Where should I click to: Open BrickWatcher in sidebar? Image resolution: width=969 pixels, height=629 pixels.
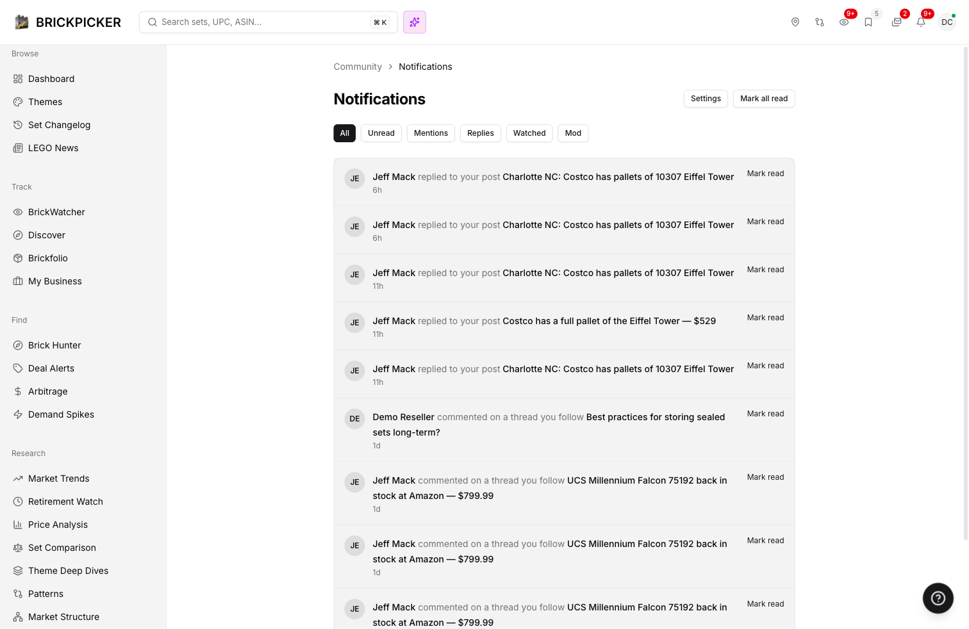click(x=83, y=212)
